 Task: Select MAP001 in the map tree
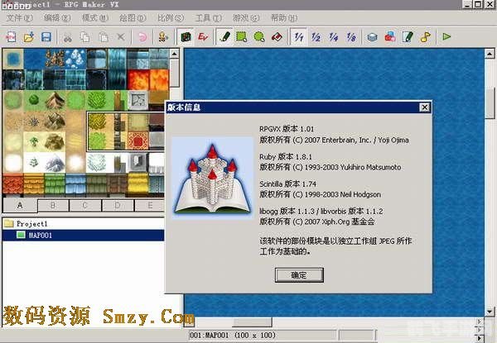(x=83, y=236)
